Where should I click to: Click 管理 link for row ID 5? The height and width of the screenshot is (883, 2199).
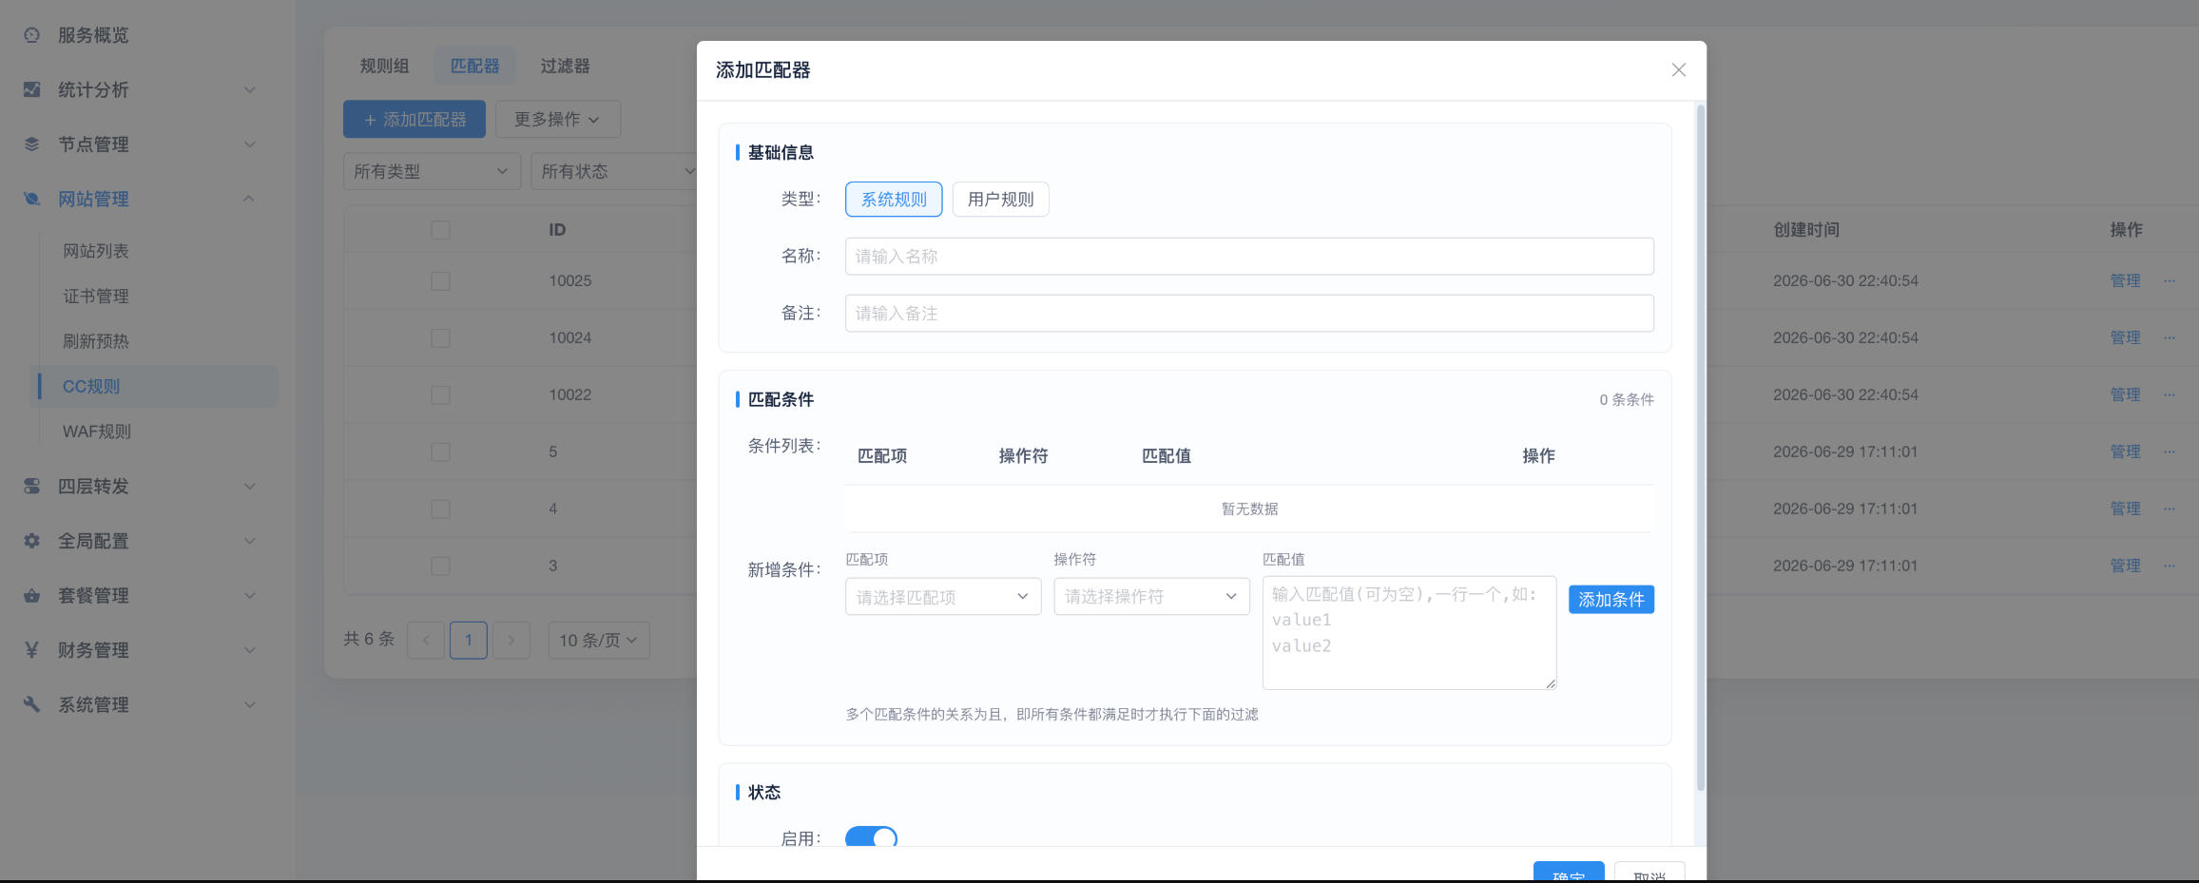pyautogui.click(x=2125, y=451)
